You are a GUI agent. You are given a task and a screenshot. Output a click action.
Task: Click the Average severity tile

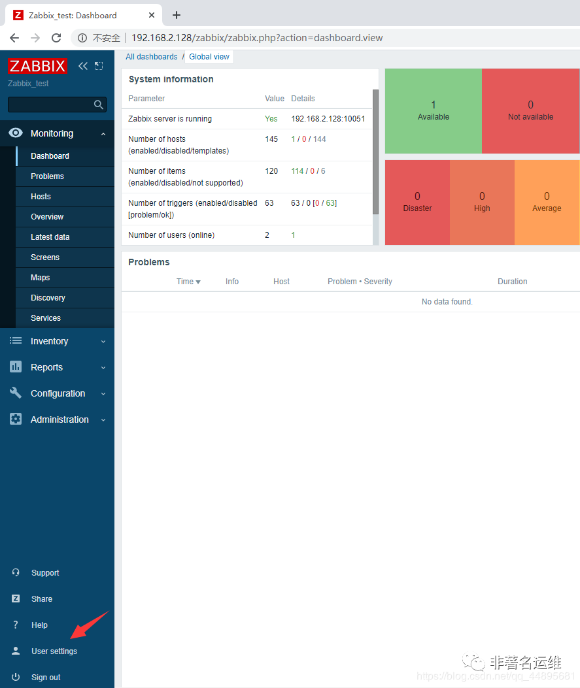(547, 203)
